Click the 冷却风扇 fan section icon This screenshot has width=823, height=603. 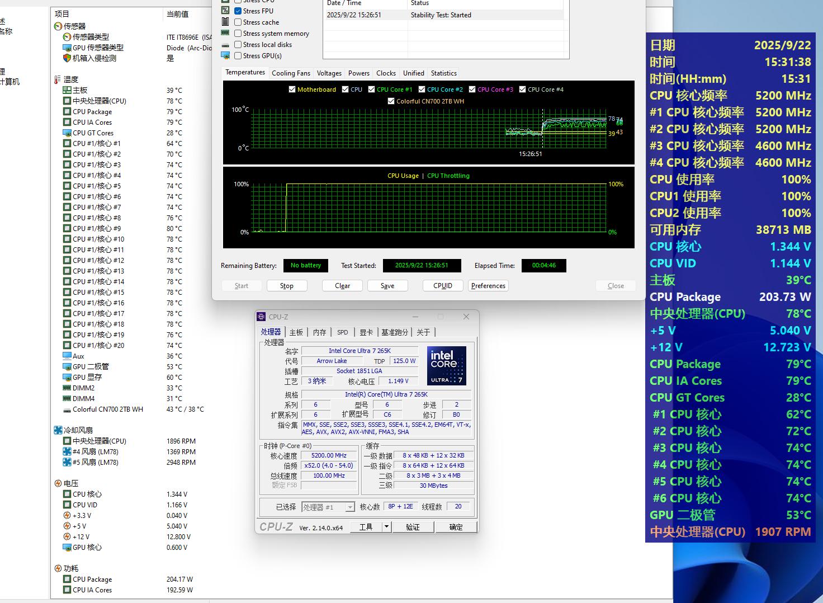tap(58, 430)
